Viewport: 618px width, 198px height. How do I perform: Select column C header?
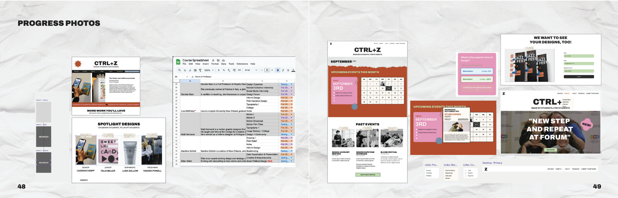pyautogui.click(x=262, y=81)
